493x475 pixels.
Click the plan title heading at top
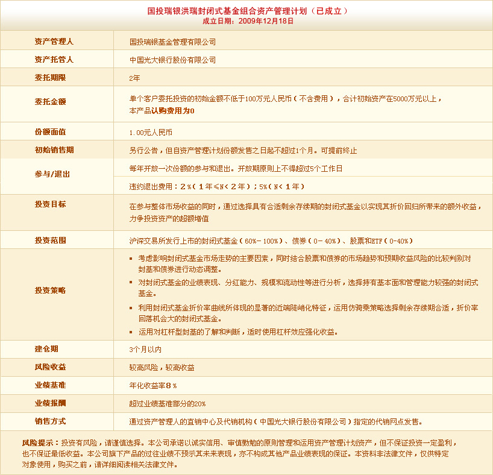[247, 11]
